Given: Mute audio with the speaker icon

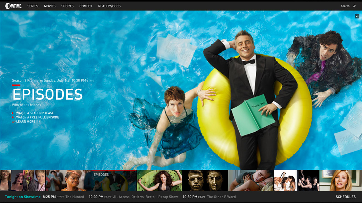Looking at the screenshot, I should pos(357,16).
